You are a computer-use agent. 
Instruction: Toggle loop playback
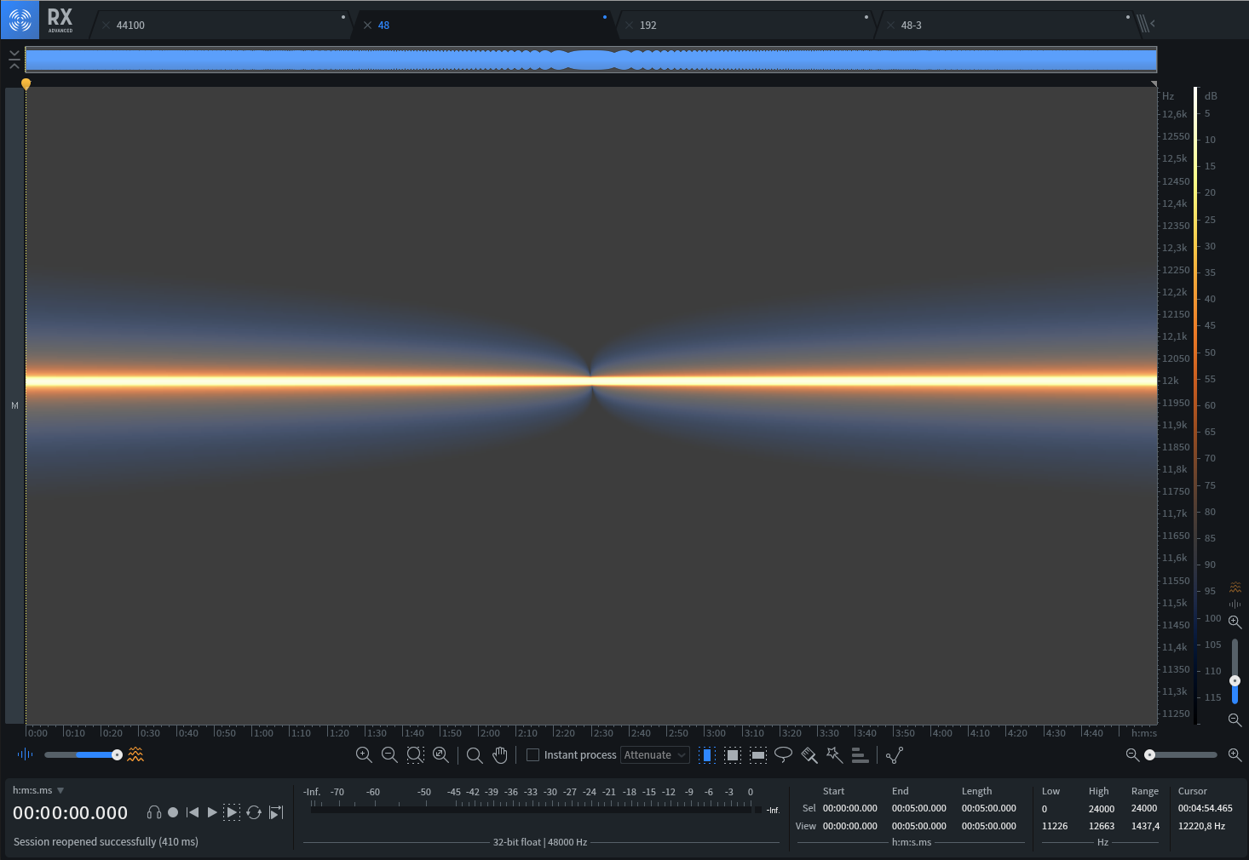coord(254,812)
